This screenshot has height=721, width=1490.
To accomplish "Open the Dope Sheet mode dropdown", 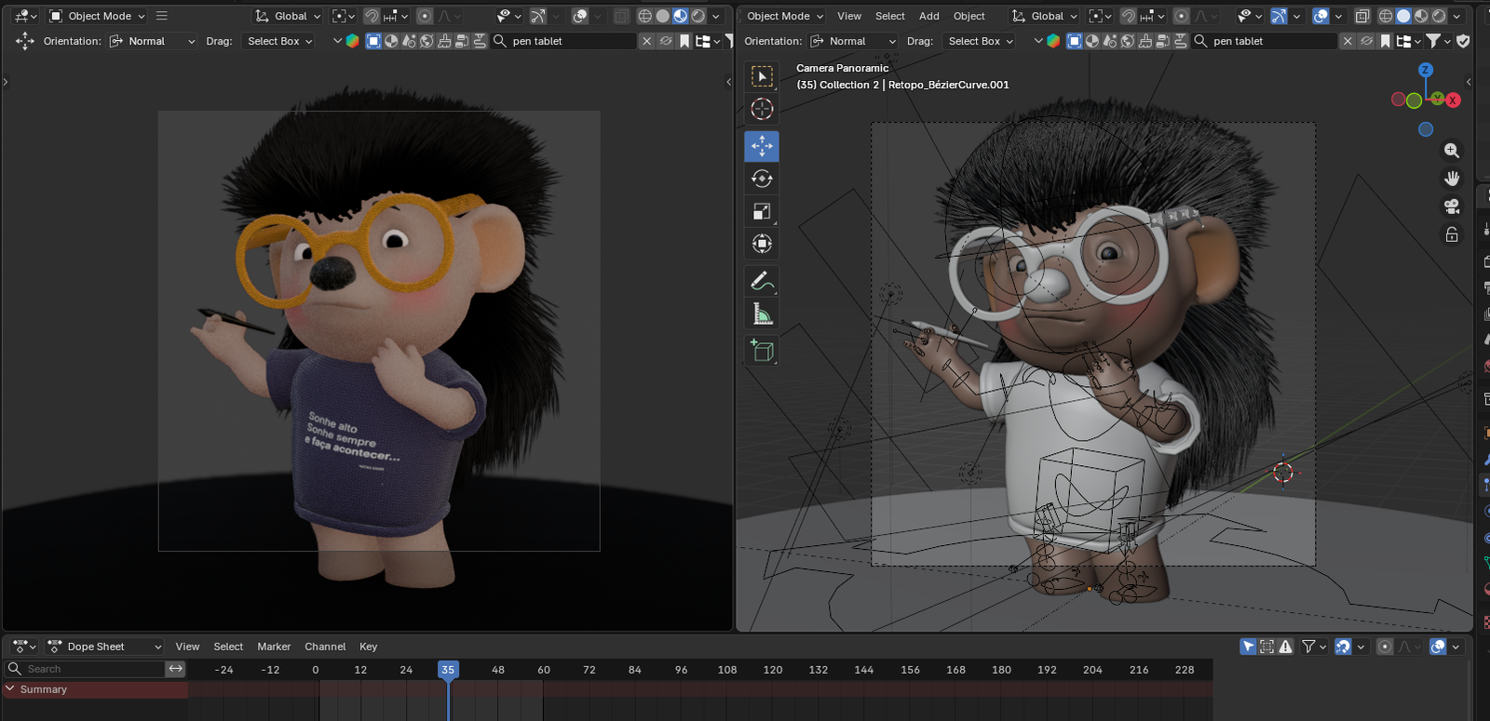I will [104, 647].
